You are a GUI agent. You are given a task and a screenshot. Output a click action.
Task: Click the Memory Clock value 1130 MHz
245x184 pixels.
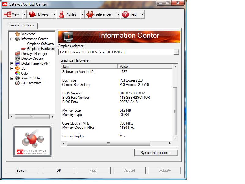(x=127, y=128)
